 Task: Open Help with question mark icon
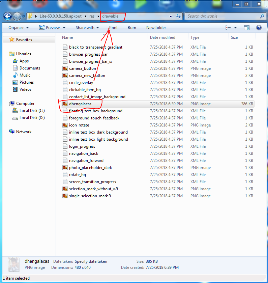pyautogui.click(x=259, y=28)
